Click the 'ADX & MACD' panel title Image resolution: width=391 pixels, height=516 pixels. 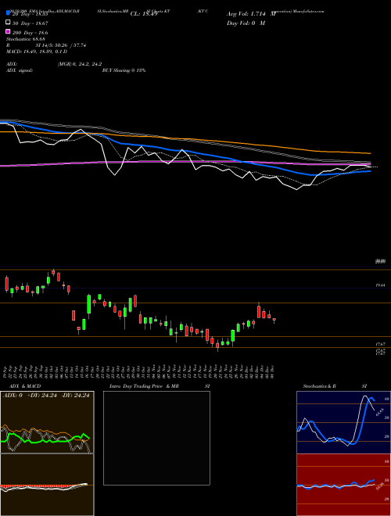pos(25,386)
